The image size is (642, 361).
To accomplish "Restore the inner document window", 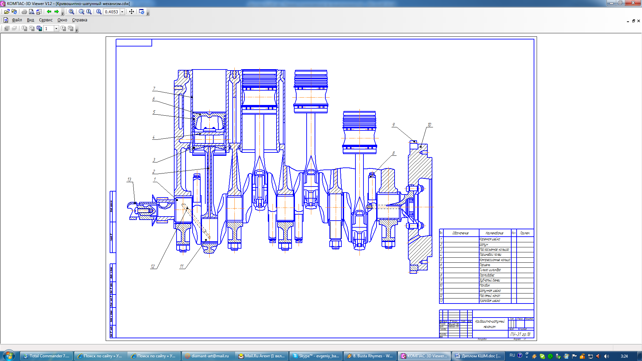I will pos(633,21).
